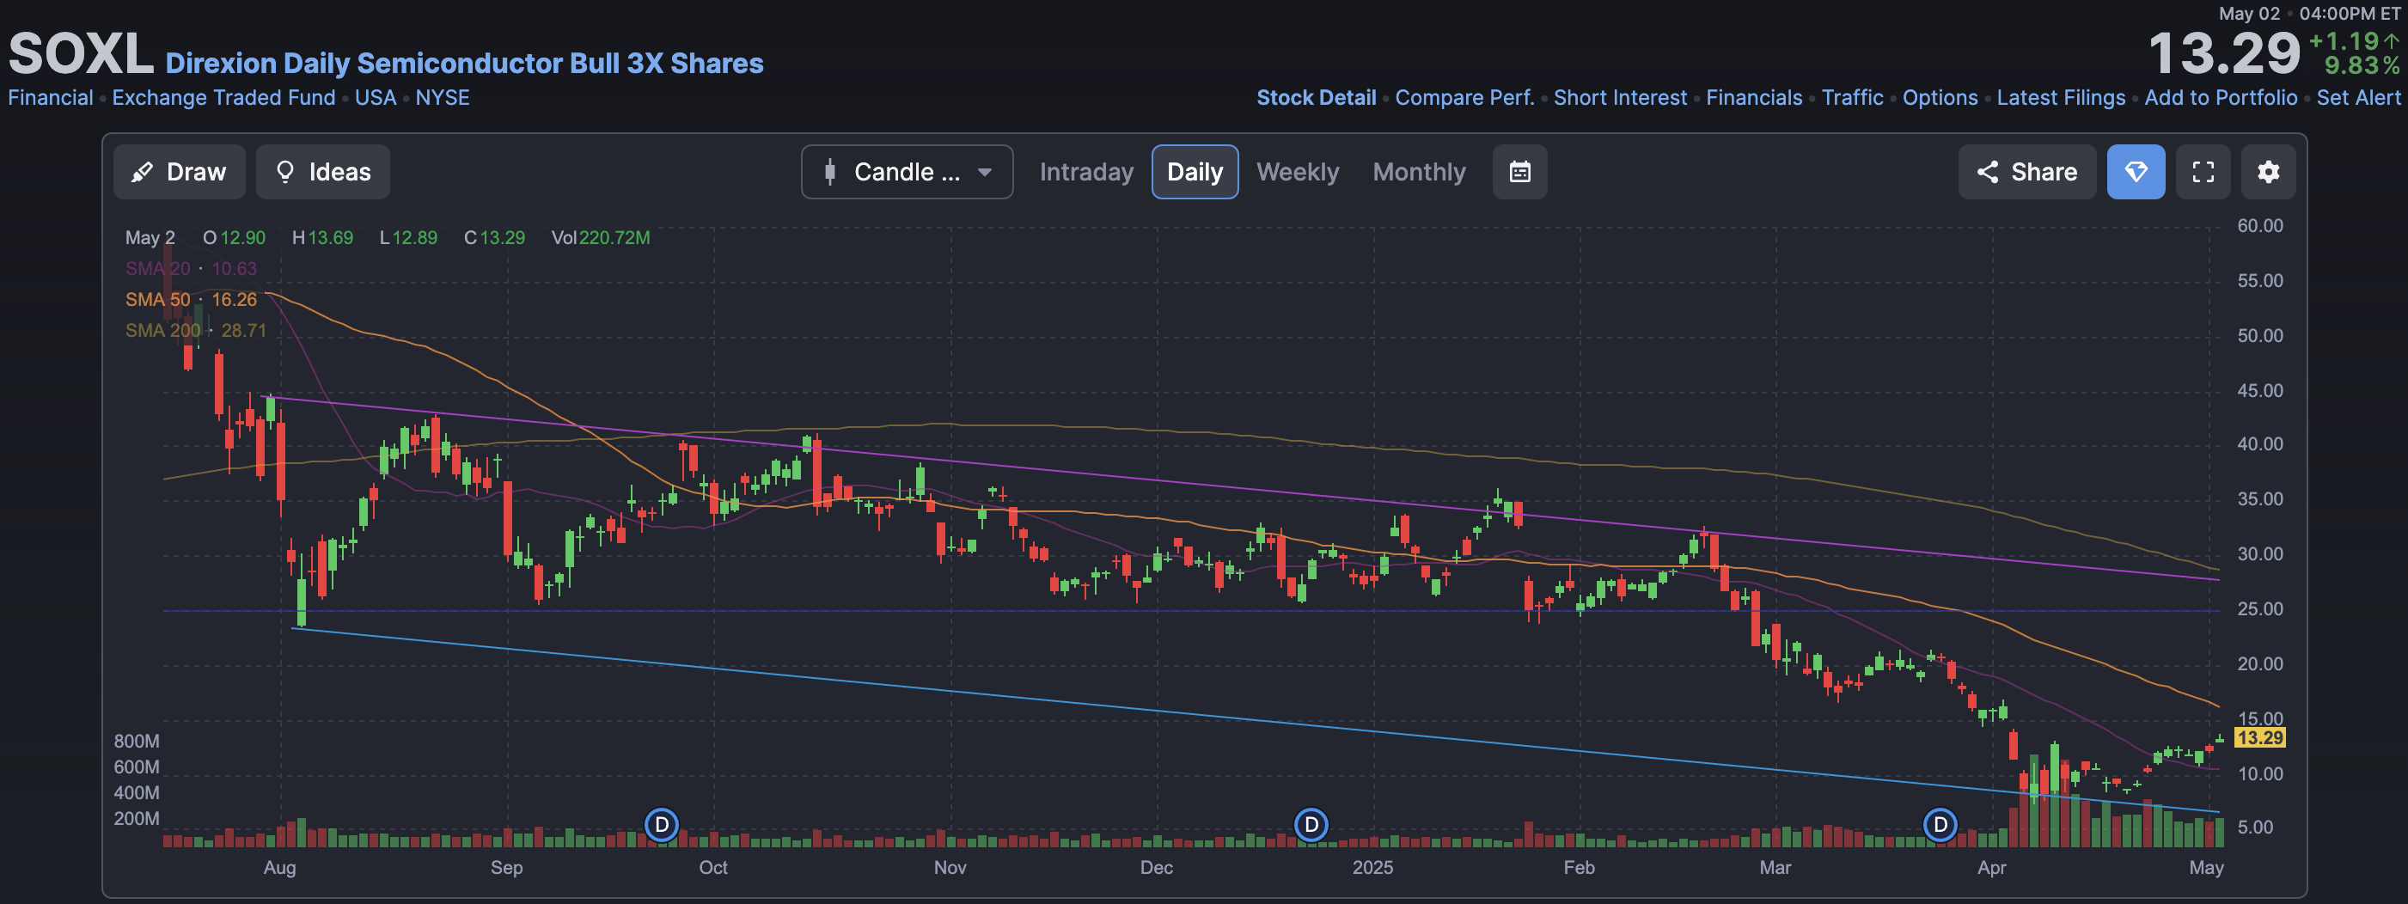Open the Traffic link
Image resolution: width=2408 pixels, height=904 pixels.
[x=1852, y=97]
